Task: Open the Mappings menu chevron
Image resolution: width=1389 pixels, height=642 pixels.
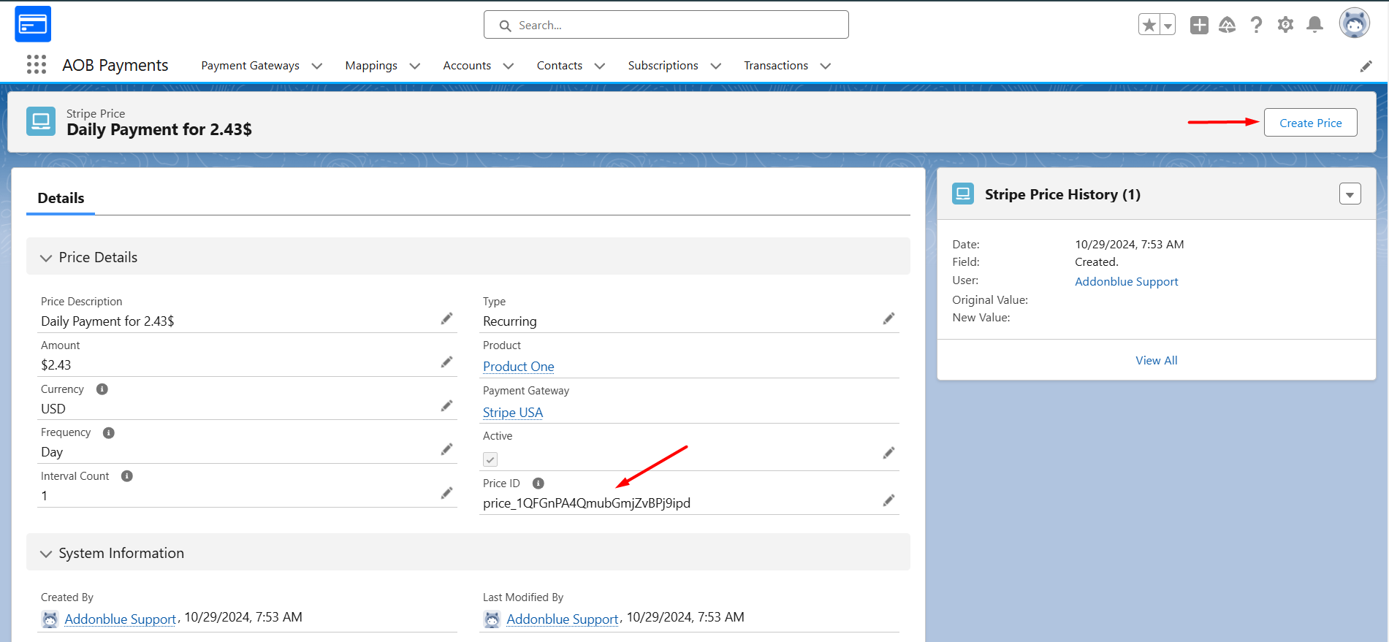Action: 415,66
